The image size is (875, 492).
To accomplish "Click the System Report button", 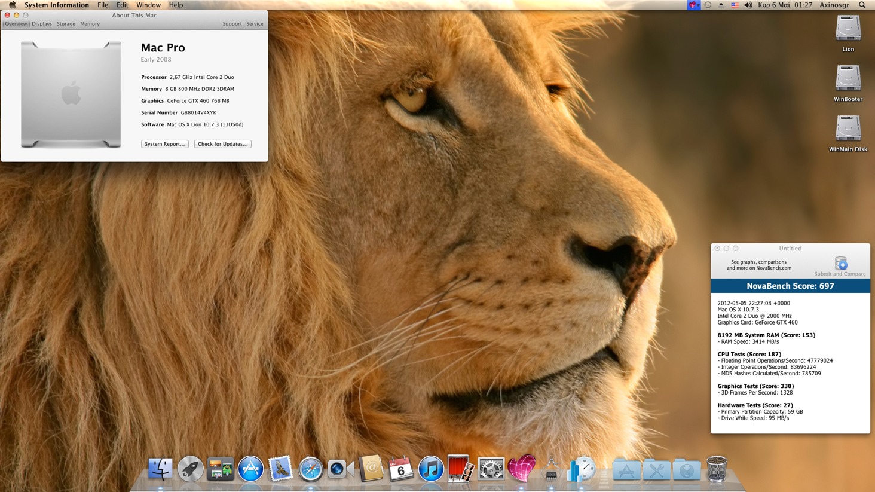I will [165, 144].
